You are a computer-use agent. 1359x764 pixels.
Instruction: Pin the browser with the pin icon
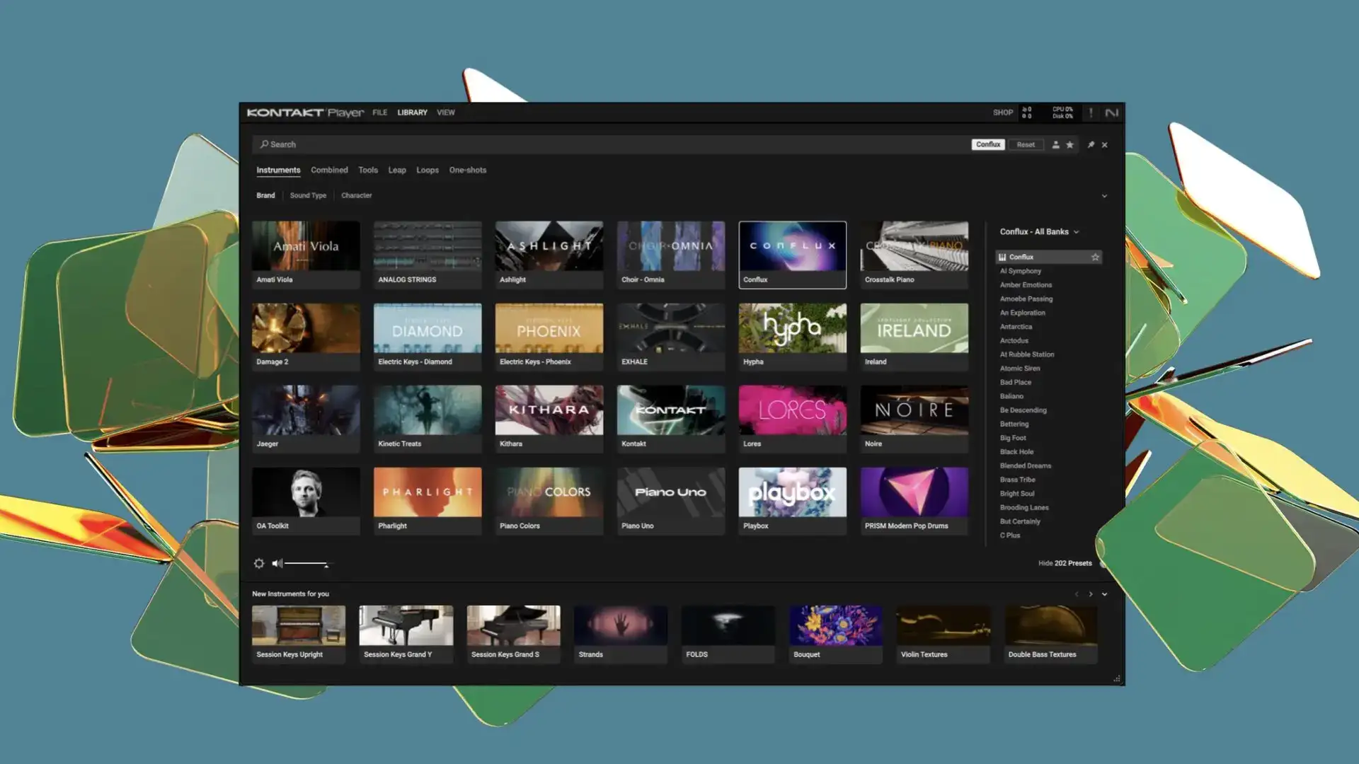point(1091,144)
